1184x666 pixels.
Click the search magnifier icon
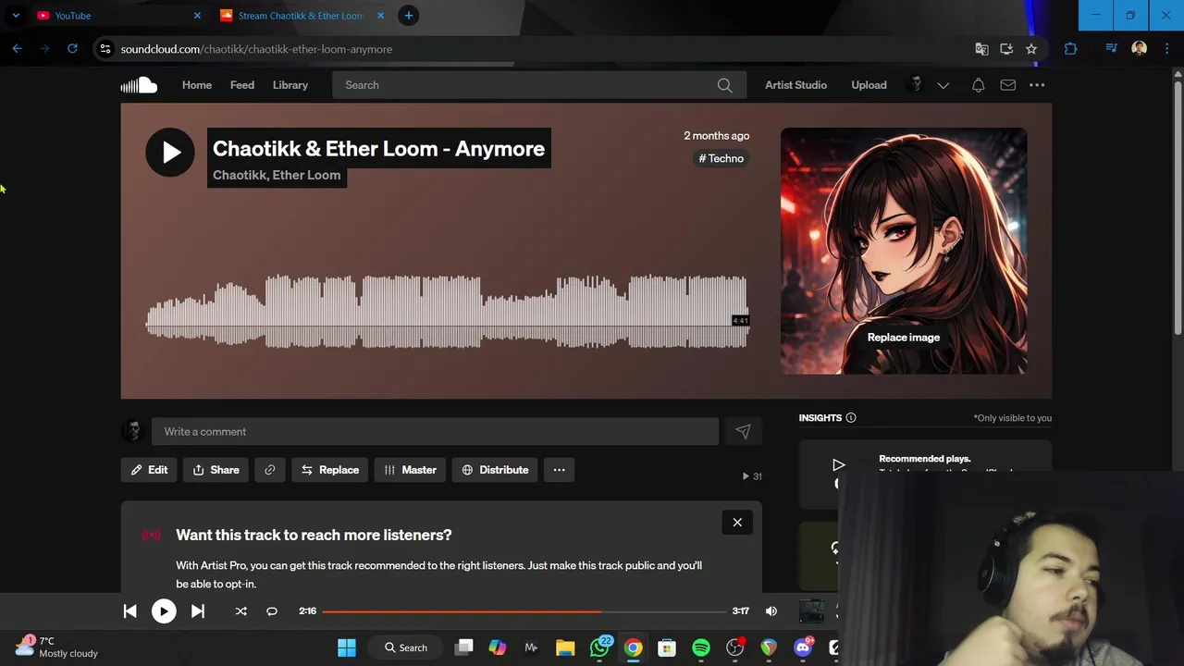pyautogui.click(x=724, y=85)
